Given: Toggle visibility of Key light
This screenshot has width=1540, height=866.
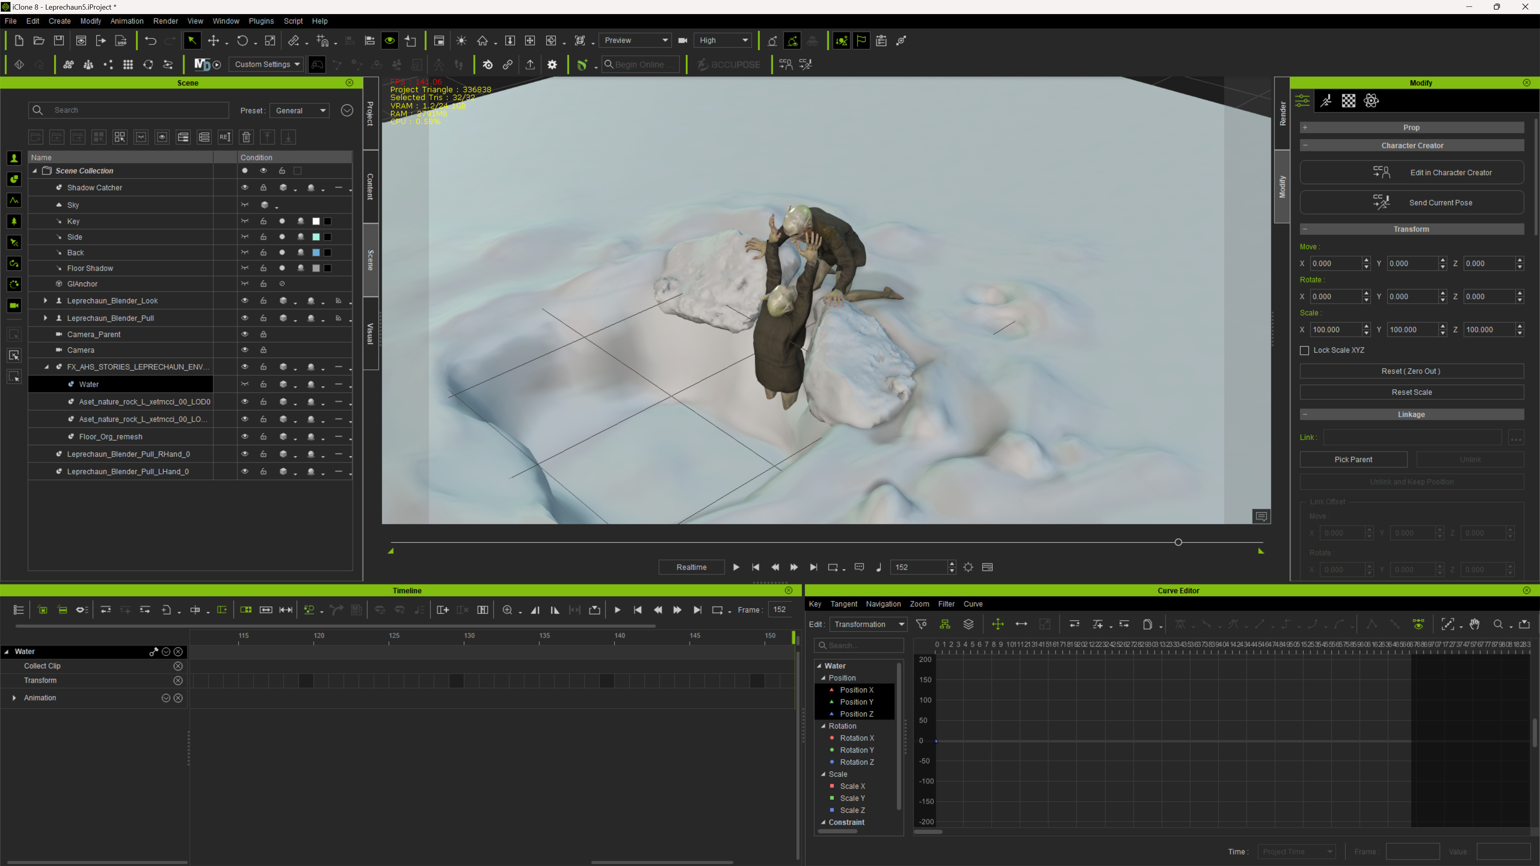Looking at the screenshot, I should point(245,221).
